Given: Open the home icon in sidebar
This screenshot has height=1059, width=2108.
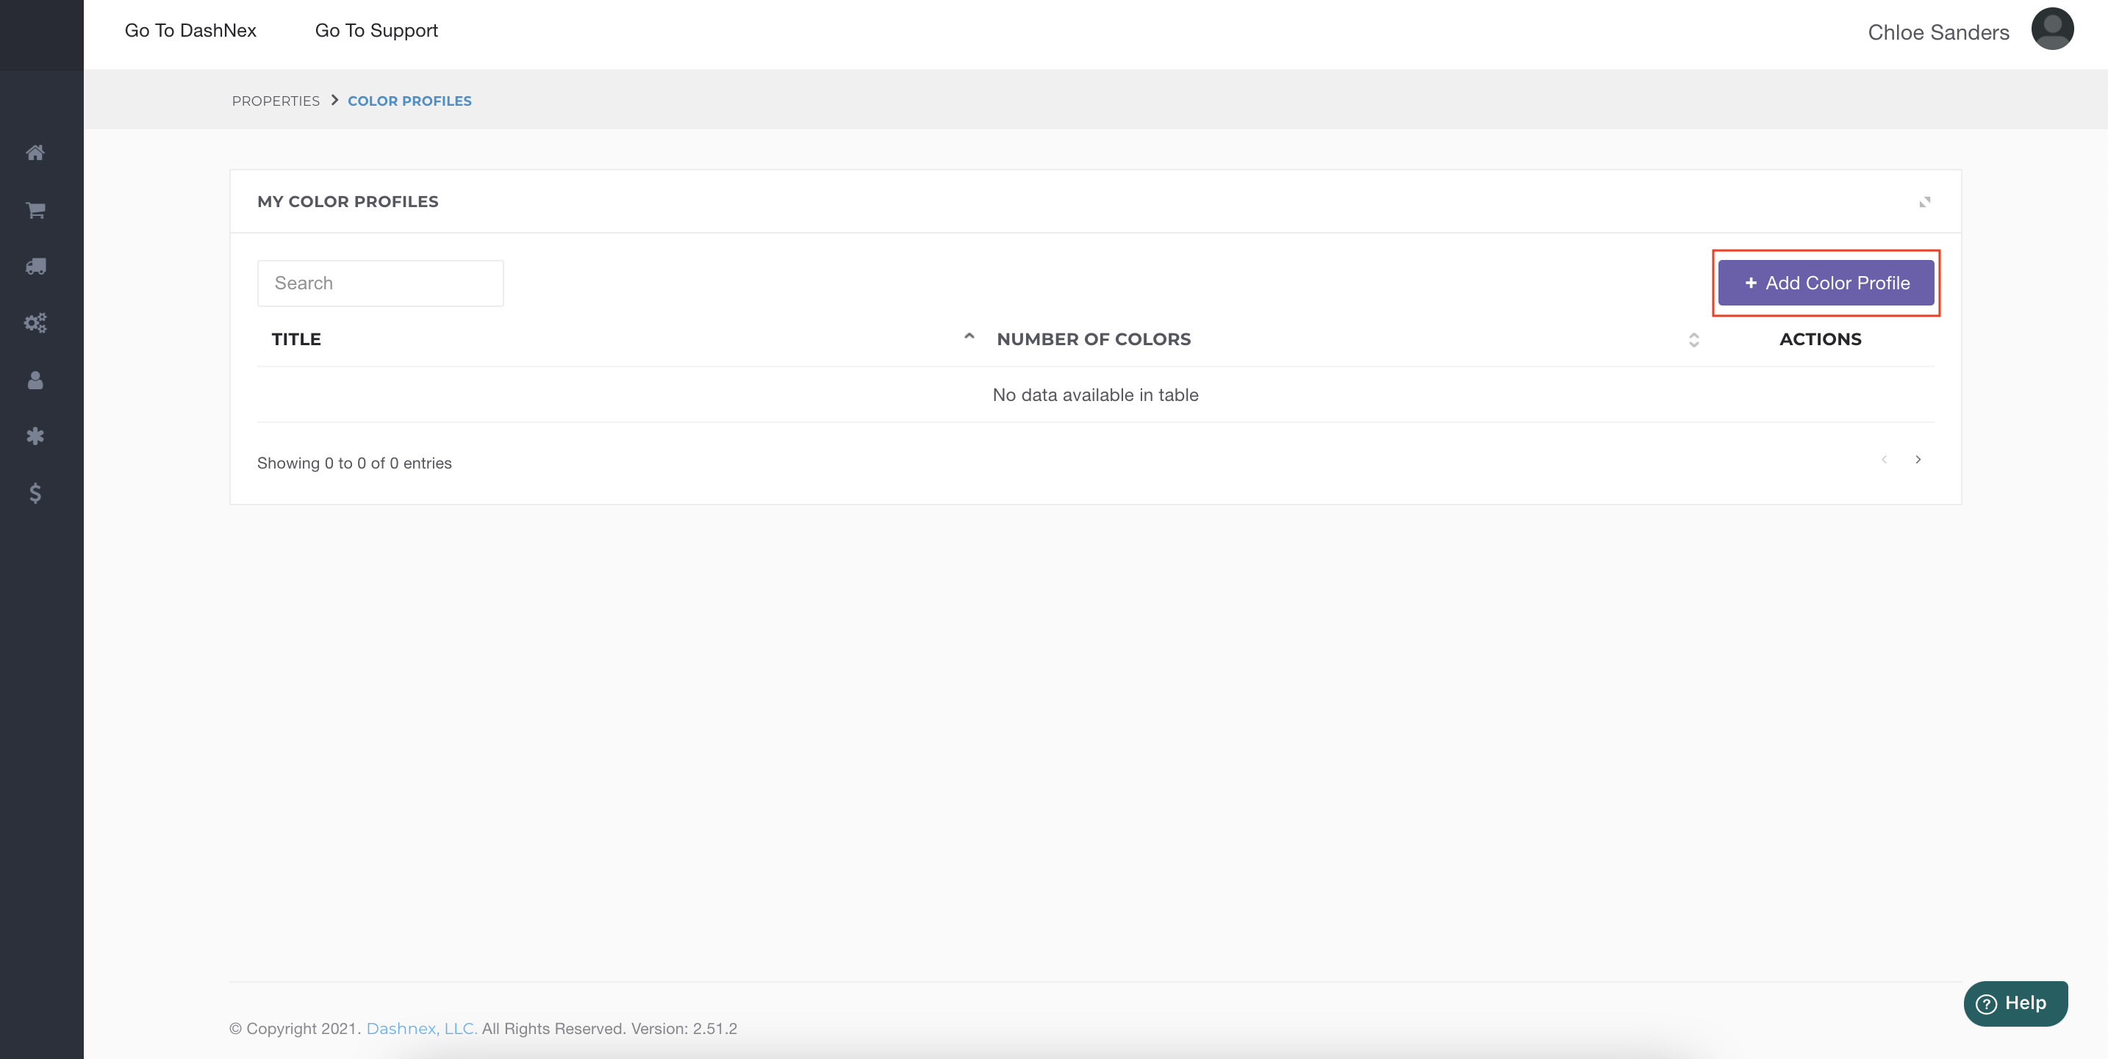Looking at the screenshot, I should pos(35,153).
